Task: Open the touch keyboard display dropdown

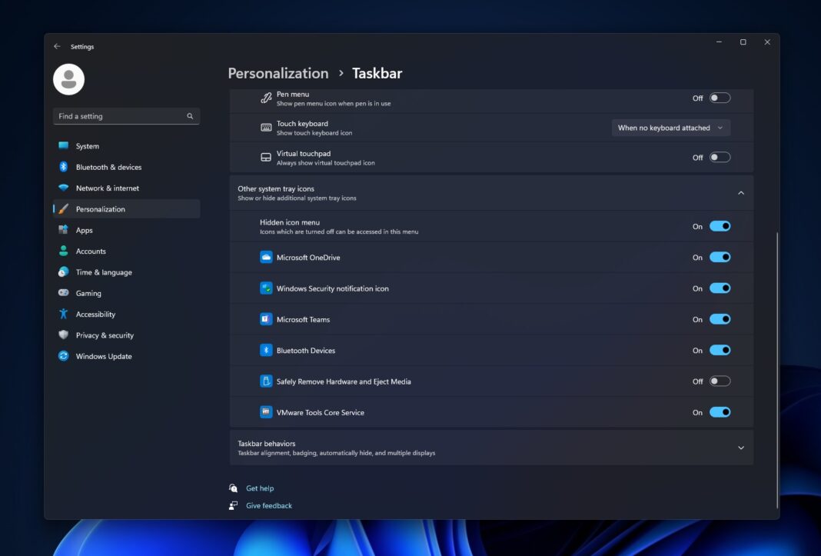Action: click(x=670, y=127)
